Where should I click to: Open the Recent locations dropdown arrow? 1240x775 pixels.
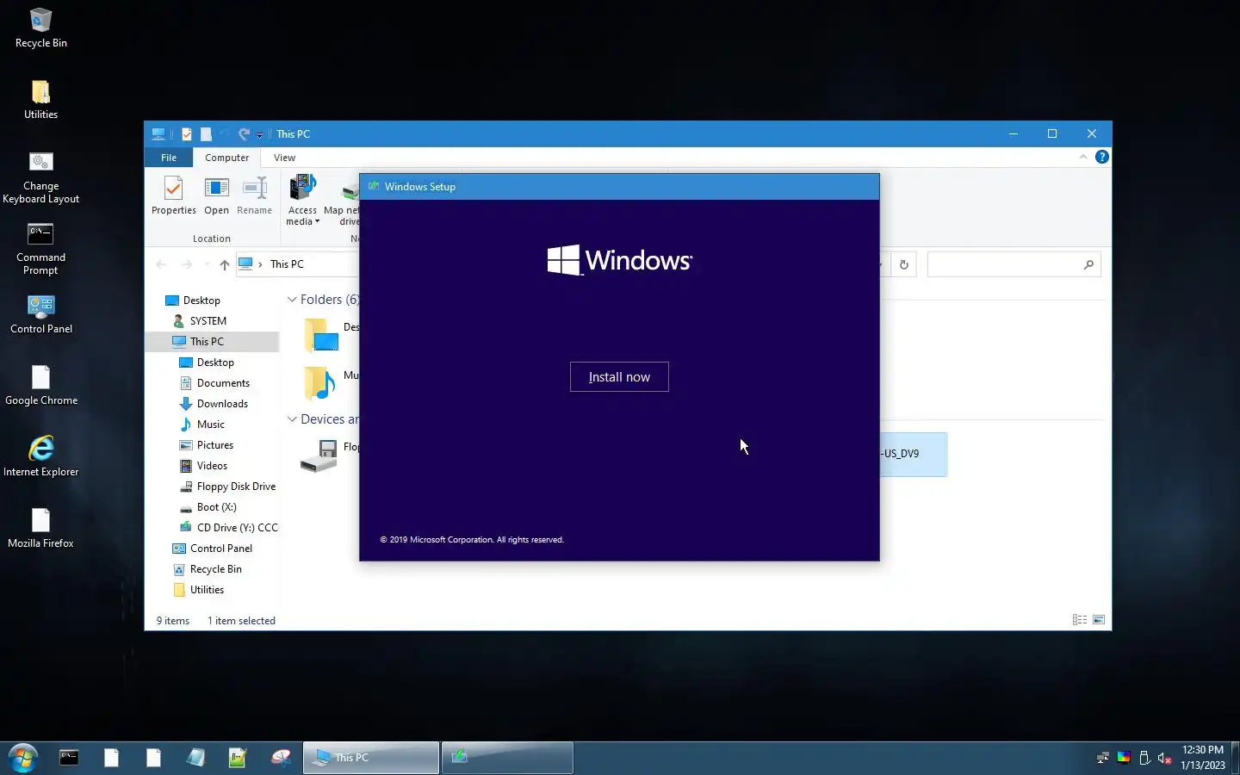click(206, 264)
